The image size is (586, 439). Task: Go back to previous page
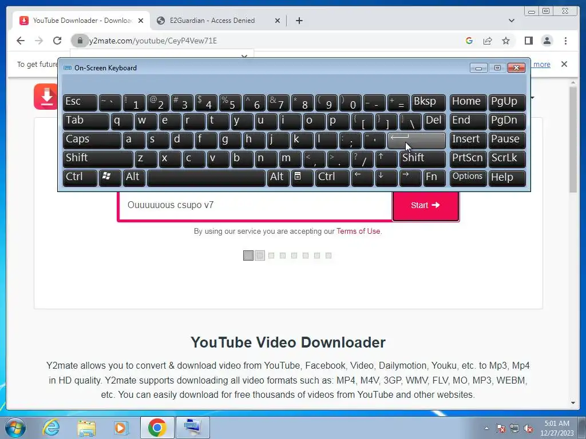pyautogui.click(x=21, y=41)
